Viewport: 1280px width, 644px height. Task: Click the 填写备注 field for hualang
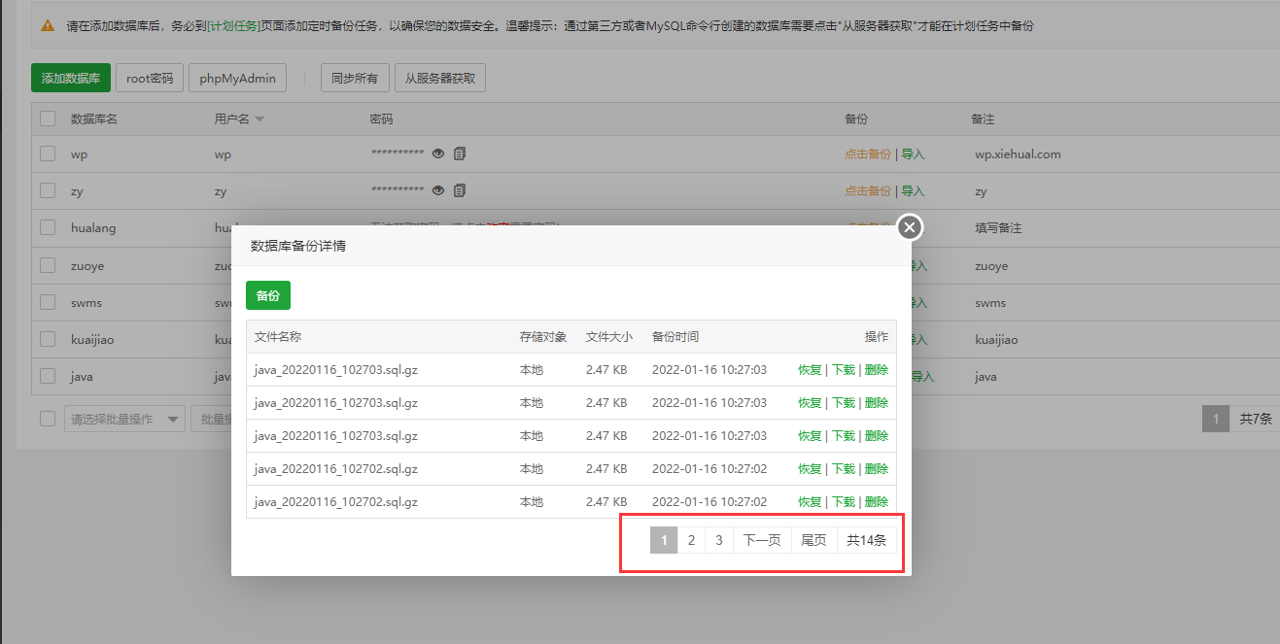click(x=998, y=228)
